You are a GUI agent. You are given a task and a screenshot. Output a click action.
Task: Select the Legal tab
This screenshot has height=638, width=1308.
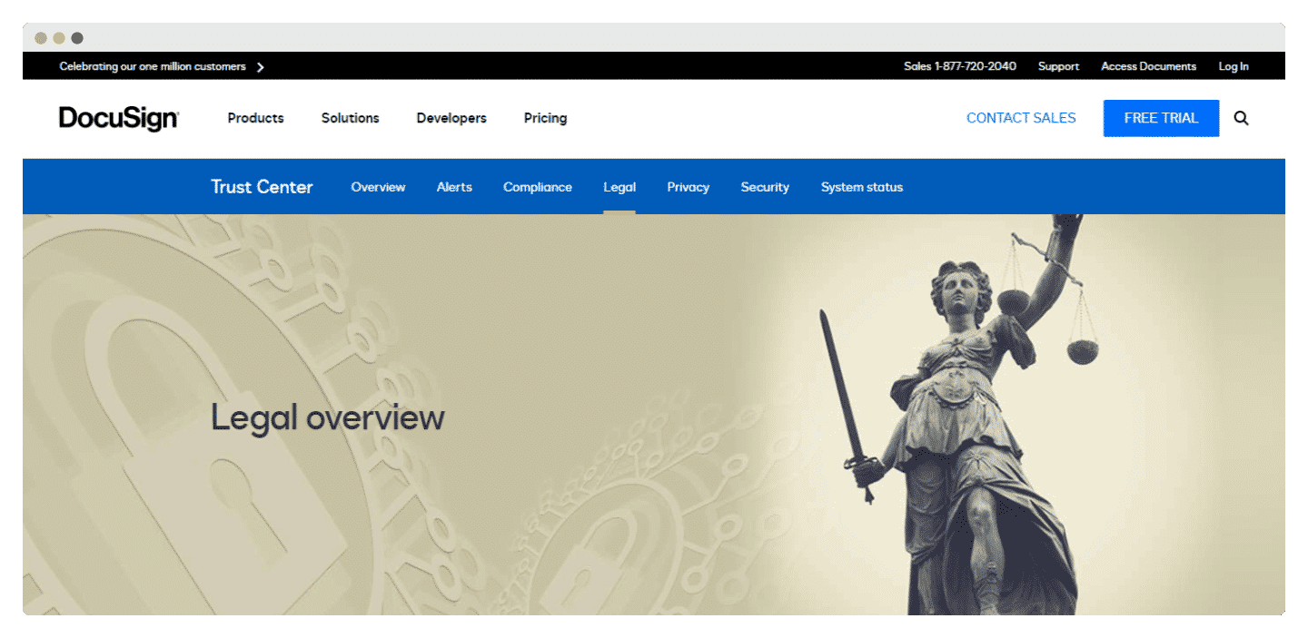pos(619,187)
